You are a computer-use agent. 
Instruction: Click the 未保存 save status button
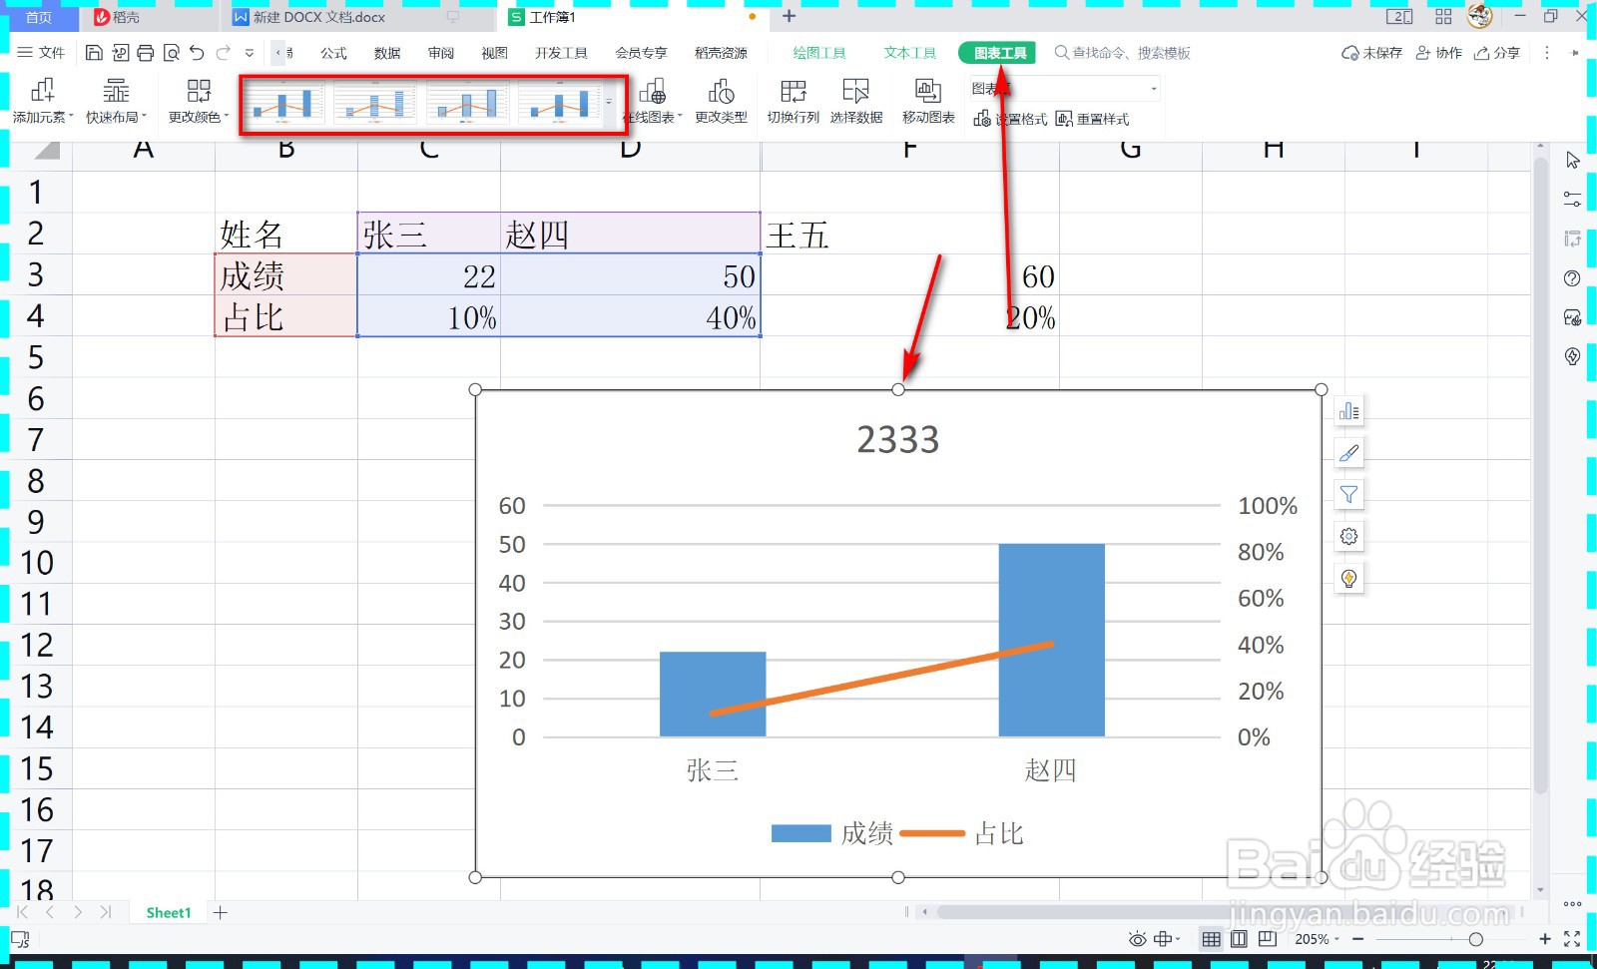[1372, 53]
